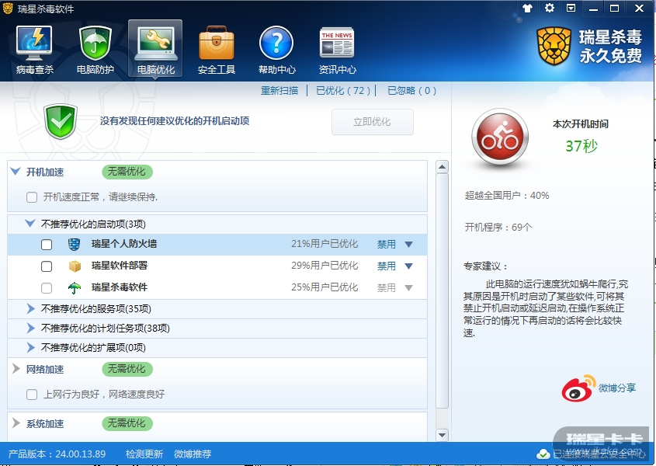Open the 电脑防护 shield umbrella section
This screenshot has width=656, height=466.
(x=95, y=49)
